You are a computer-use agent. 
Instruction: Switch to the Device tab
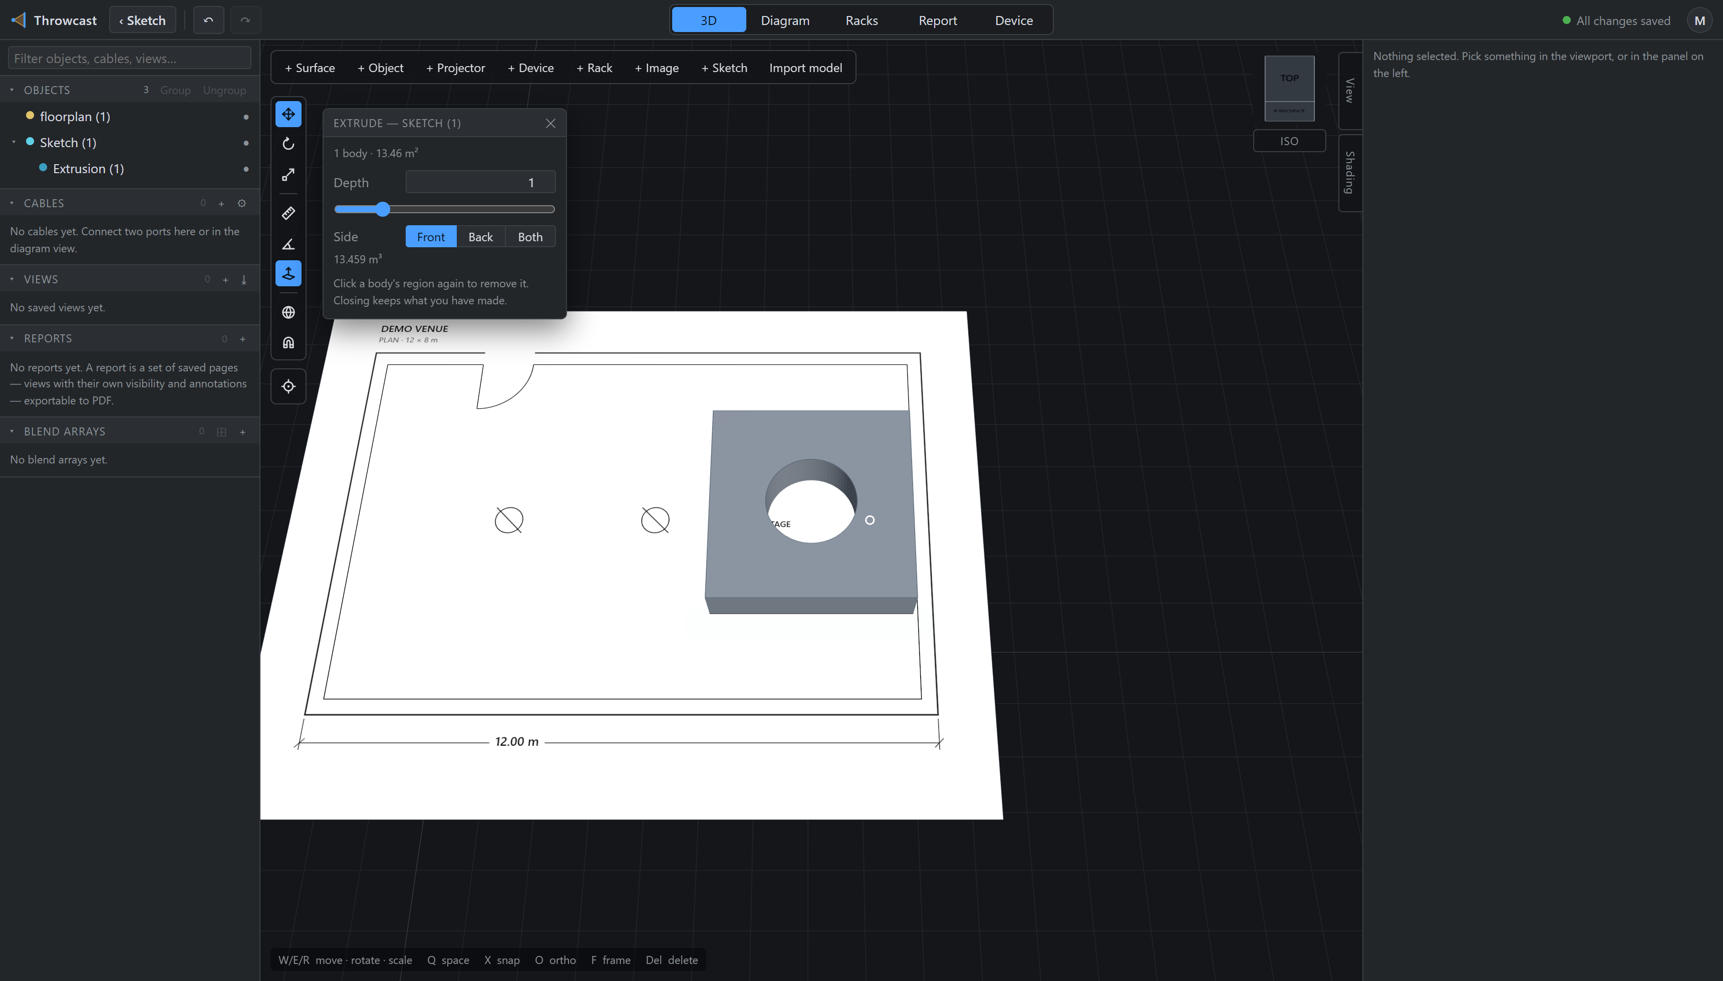click(1013, 20)
